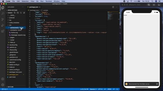Show errors and warnings in status bar

tap(5, 89)
